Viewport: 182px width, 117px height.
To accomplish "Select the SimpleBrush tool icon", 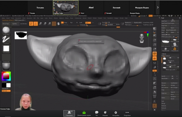I will pos(174,49).
